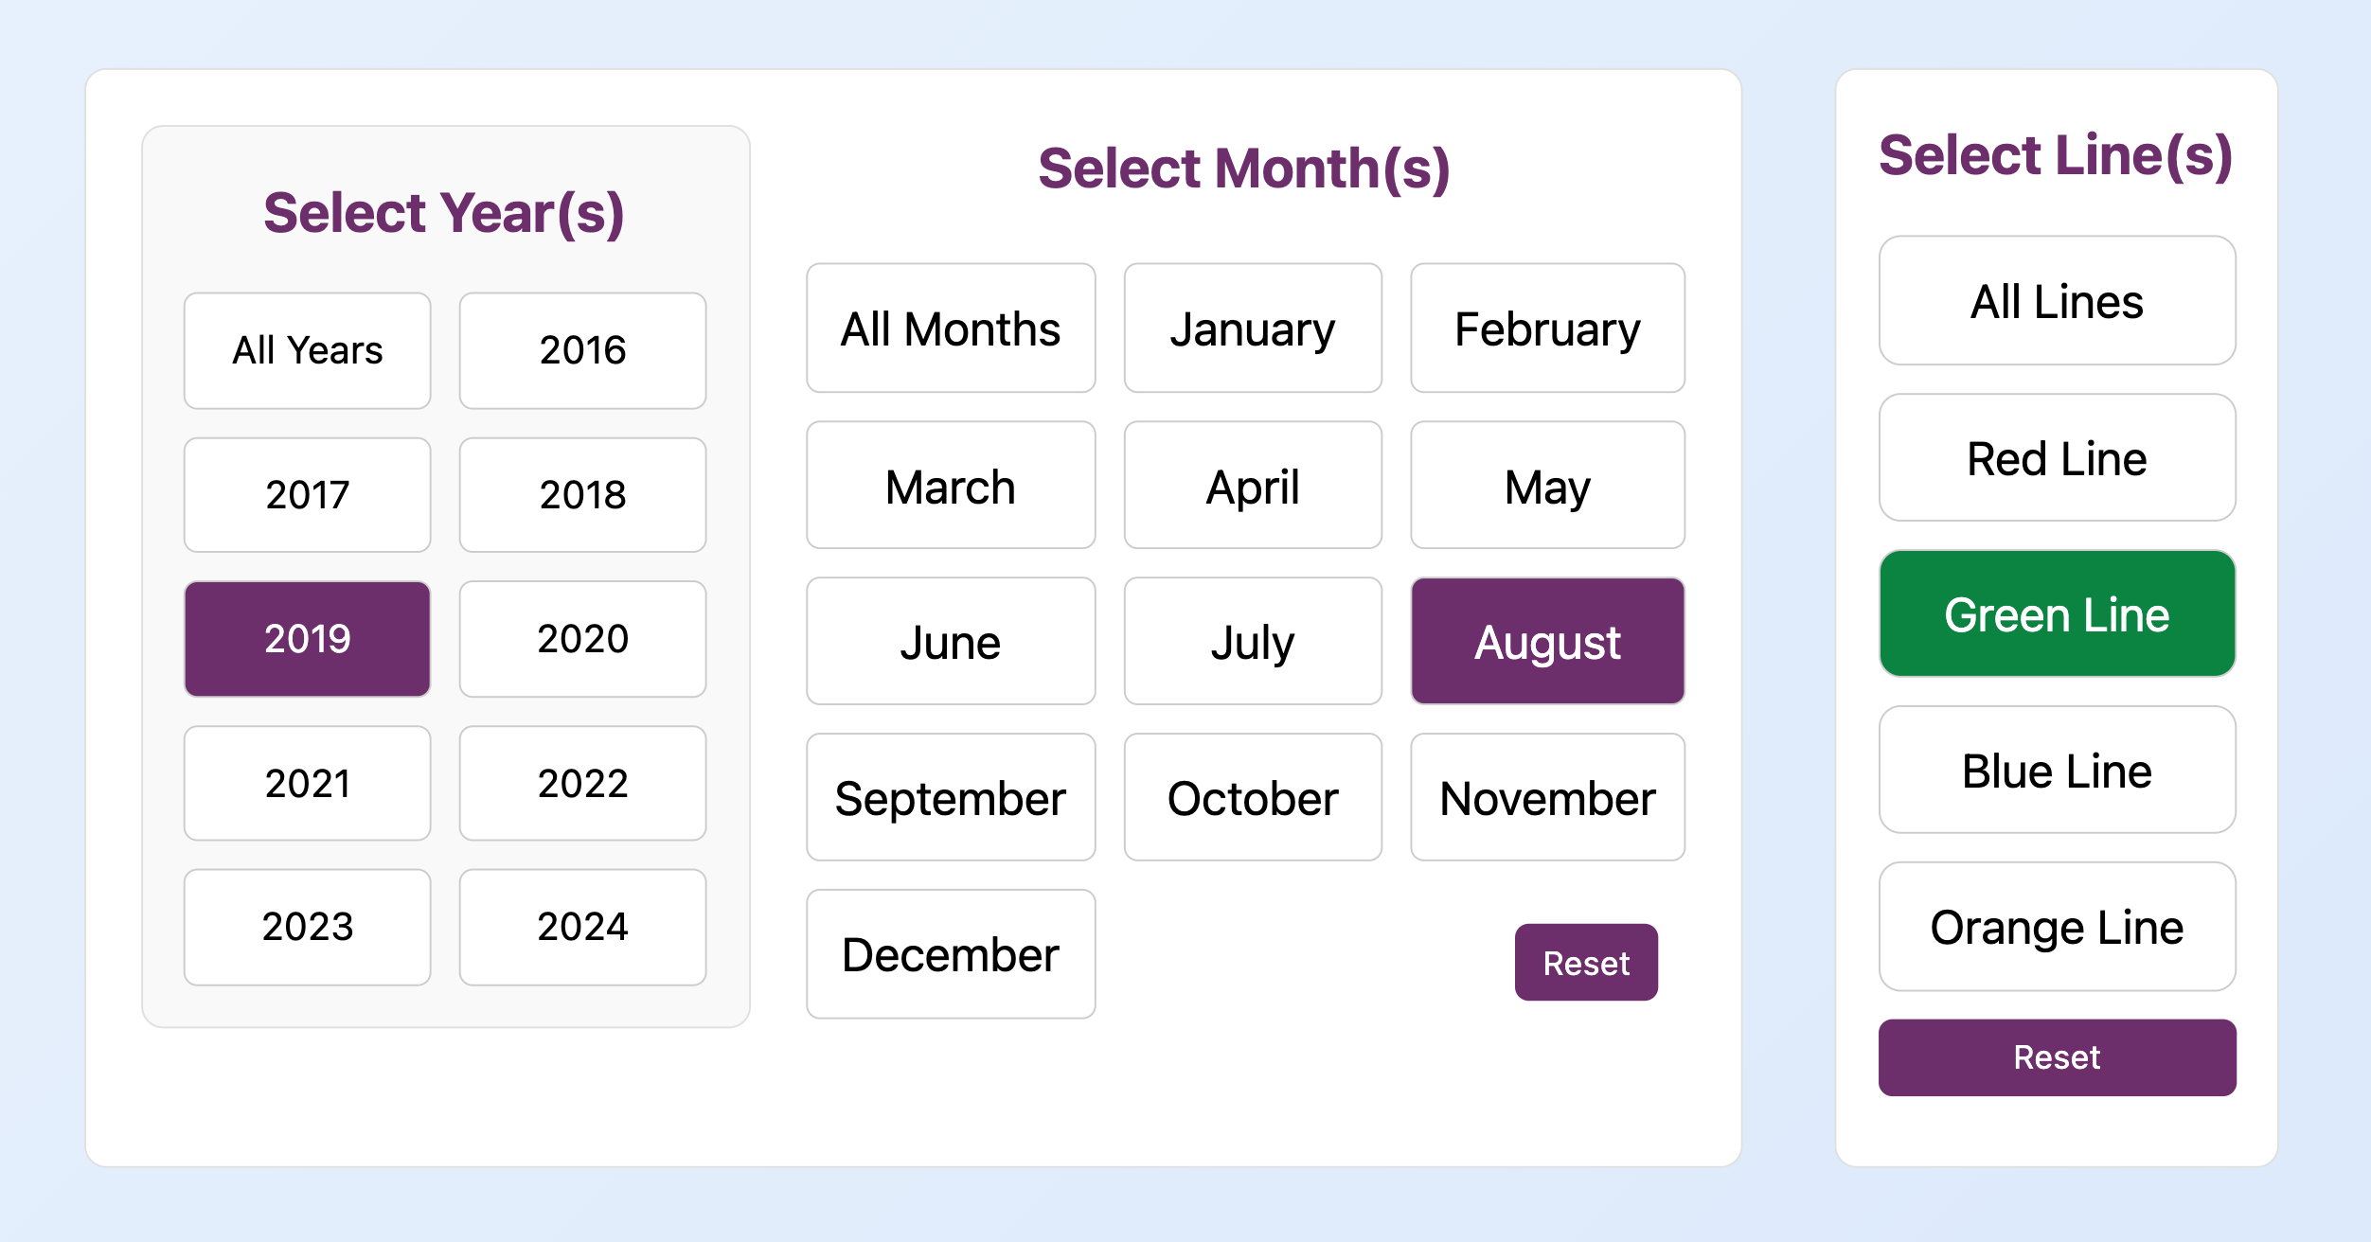Select the Orange Line
Image resolution: width=2371 pixels, height=1242 pixels.
pos(2057,927)
